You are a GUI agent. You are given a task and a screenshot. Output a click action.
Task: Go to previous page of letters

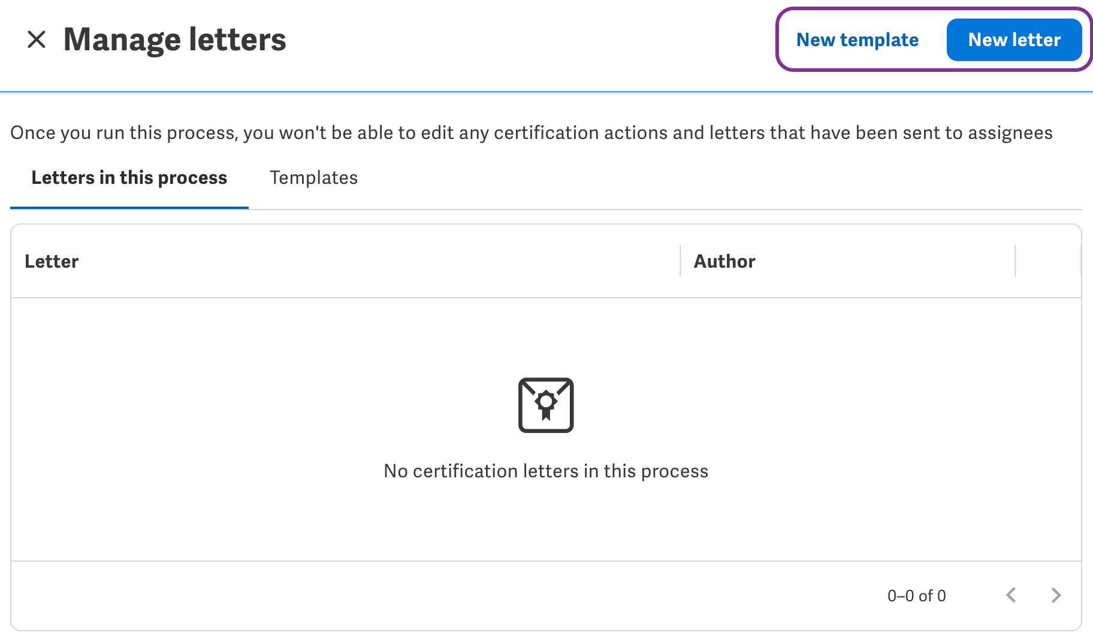(x=1012, y=595)
